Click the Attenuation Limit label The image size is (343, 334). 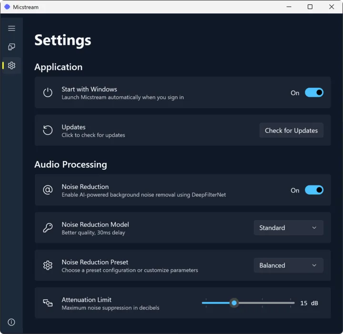click(87, 300)
